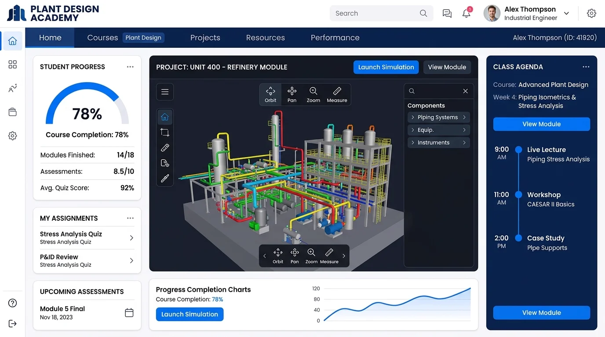Screen dimensions: 605x337
Task: Select the probe tool below the document icon
Action: (x=165, y=178)
